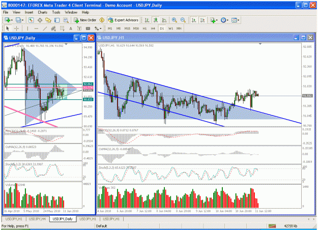
Task: Select the horizontal line tool
Action: tap(36, 28)
